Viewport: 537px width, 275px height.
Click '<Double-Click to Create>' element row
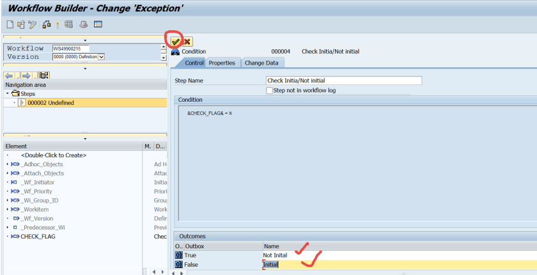point(54,155)
